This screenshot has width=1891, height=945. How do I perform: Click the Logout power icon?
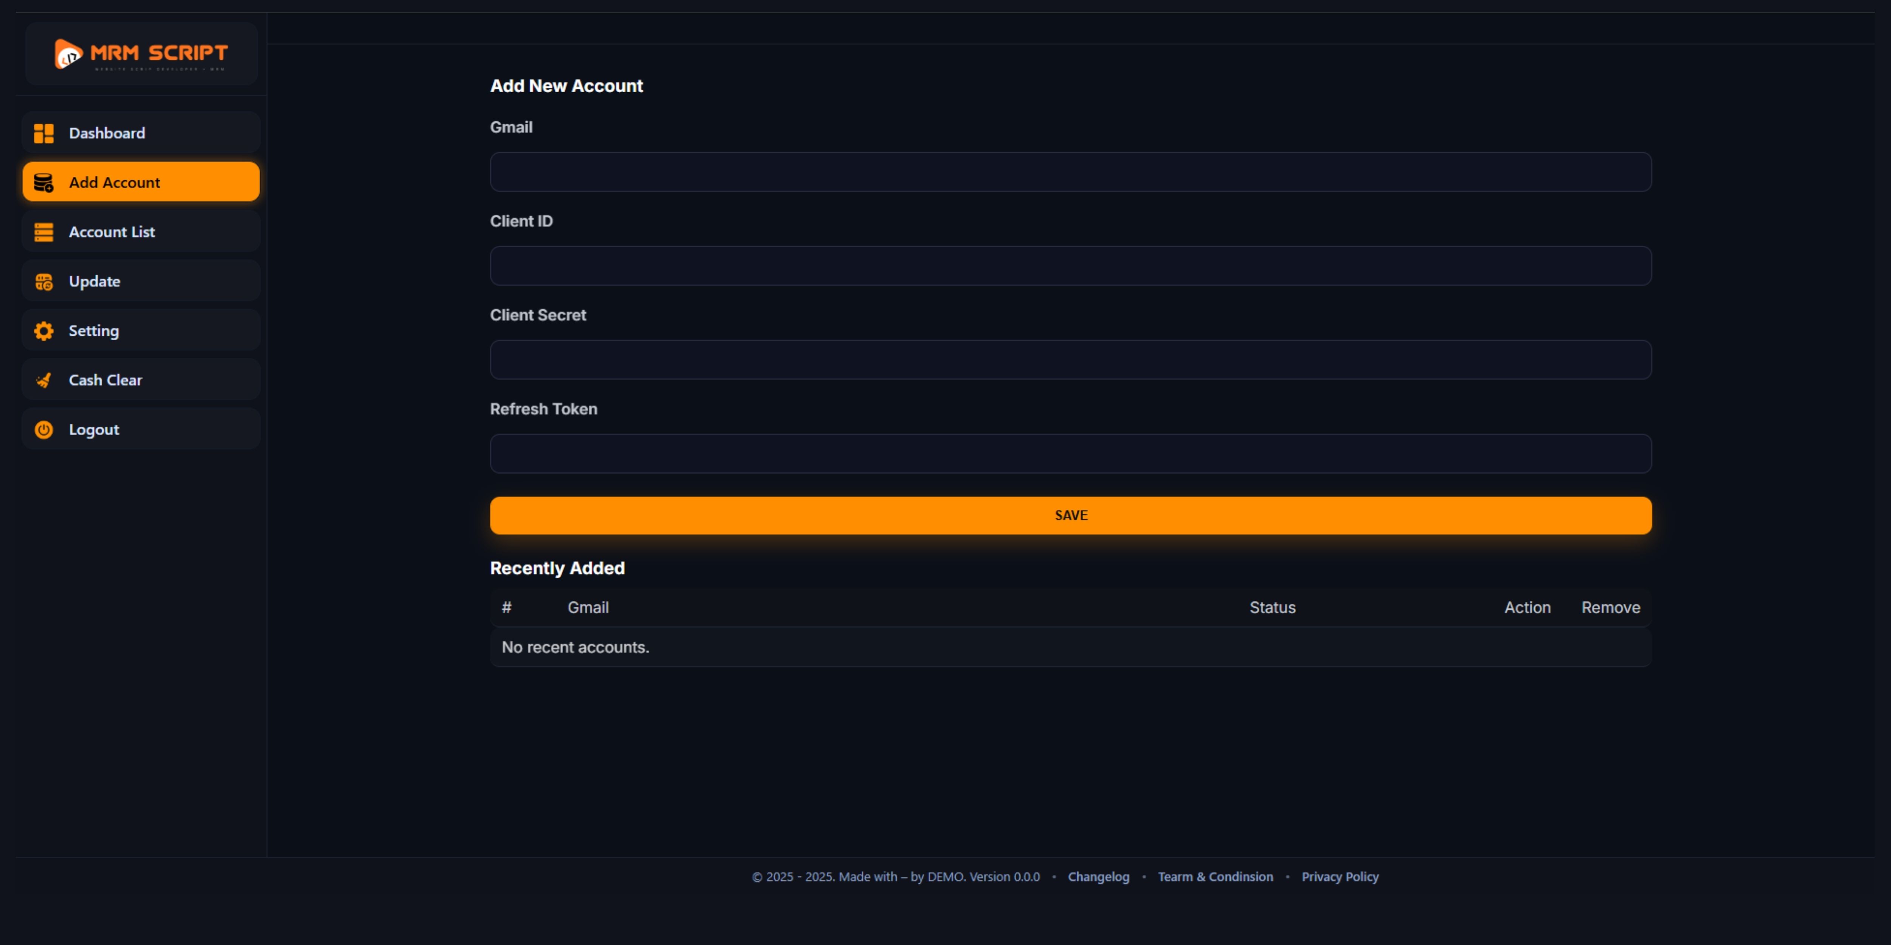pos(44,429)
